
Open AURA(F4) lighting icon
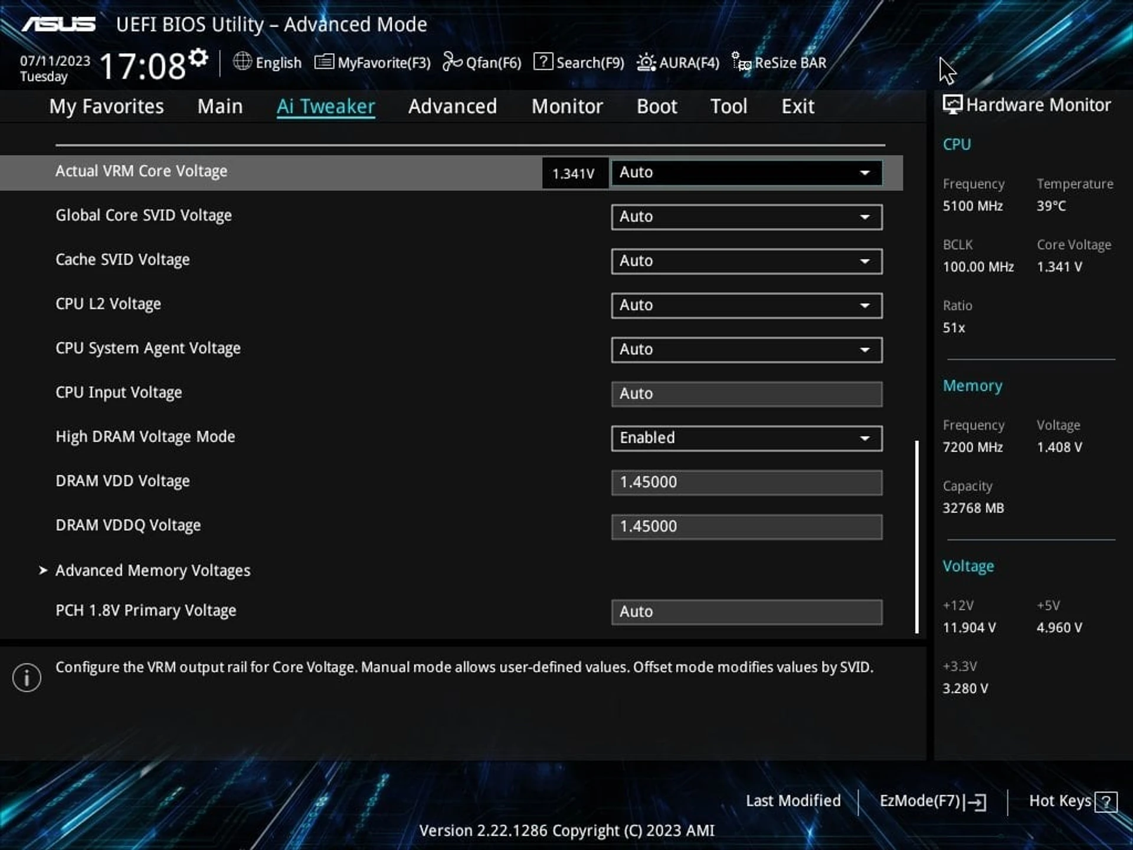[x=646, y=62]
